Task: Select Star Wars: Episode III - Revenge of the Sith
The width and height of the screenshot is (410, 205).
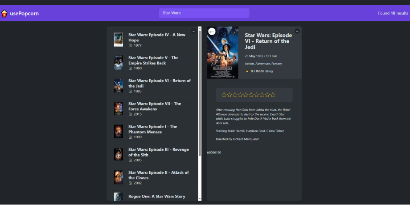Action: 152,155
